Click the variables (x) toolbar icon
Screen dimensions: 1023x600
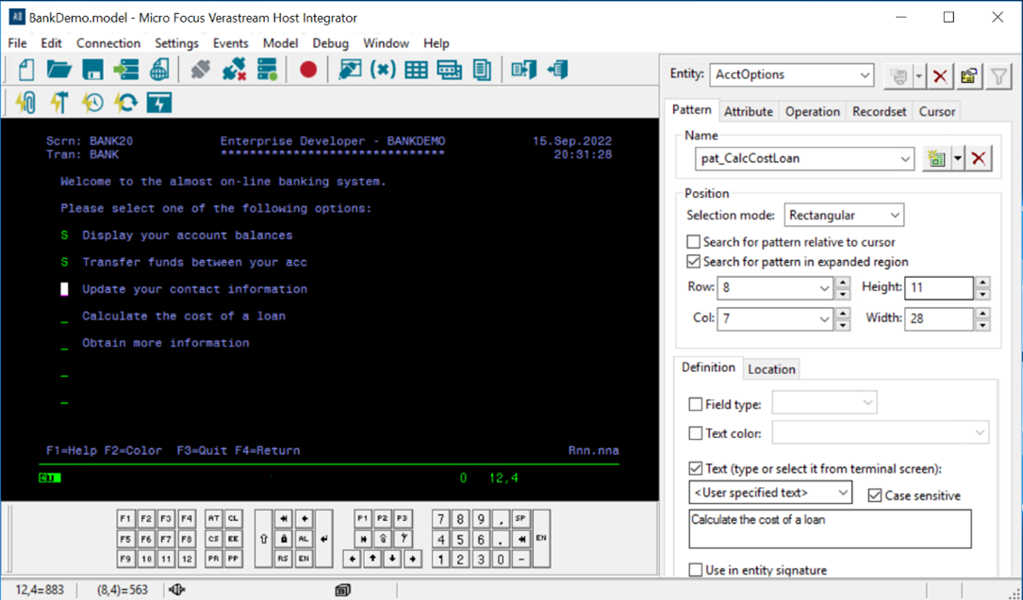point(382,70)
